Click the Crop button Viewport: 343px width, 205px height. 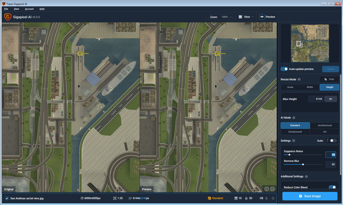pos(329,79)
